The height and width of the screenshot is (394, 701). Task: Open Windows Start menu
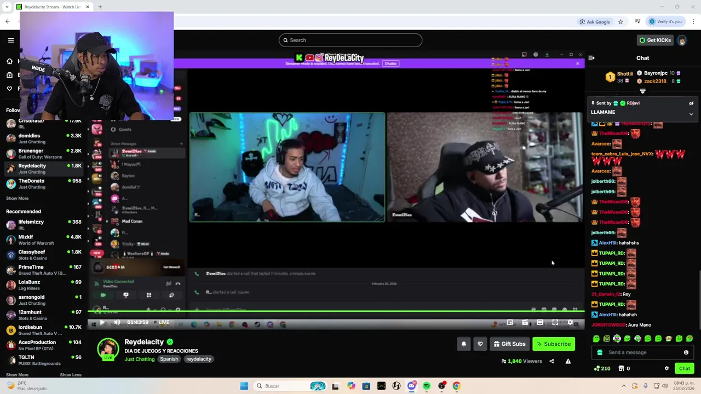point(244,386)
